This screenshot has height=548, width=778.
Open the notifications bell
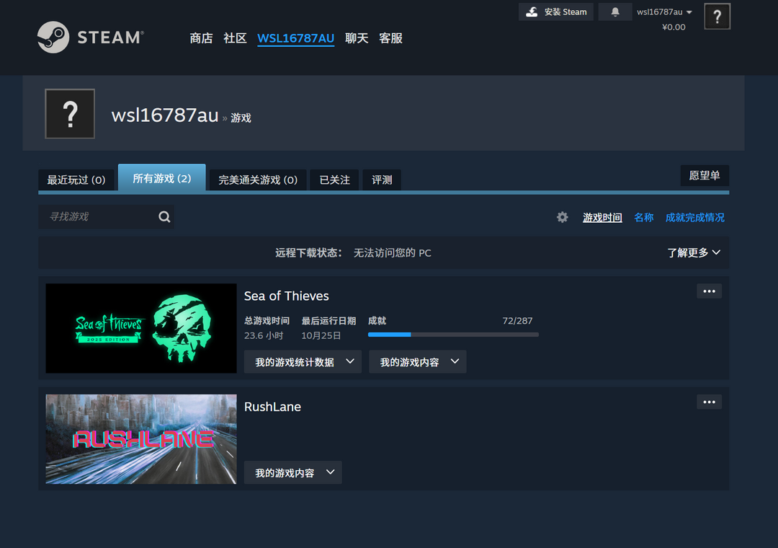click(x=615, y=12)
